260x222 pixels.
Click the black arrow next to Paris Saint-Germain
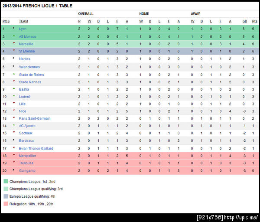pos(14,118)
